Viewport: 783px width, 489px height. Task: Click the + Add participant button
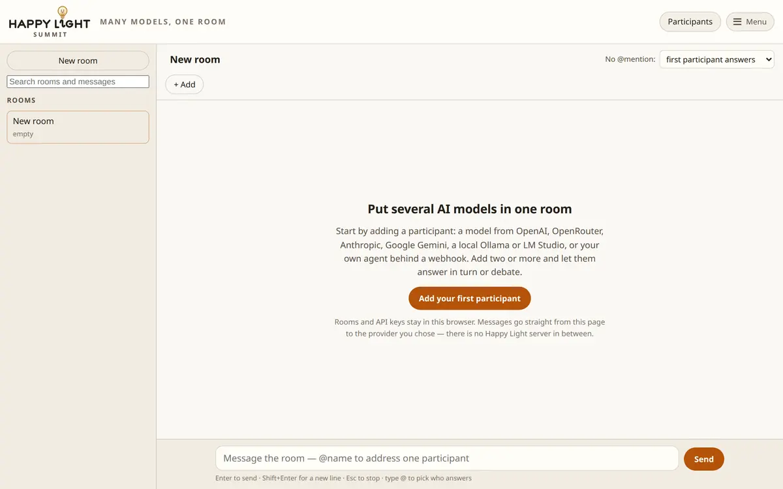click(185, 84)
